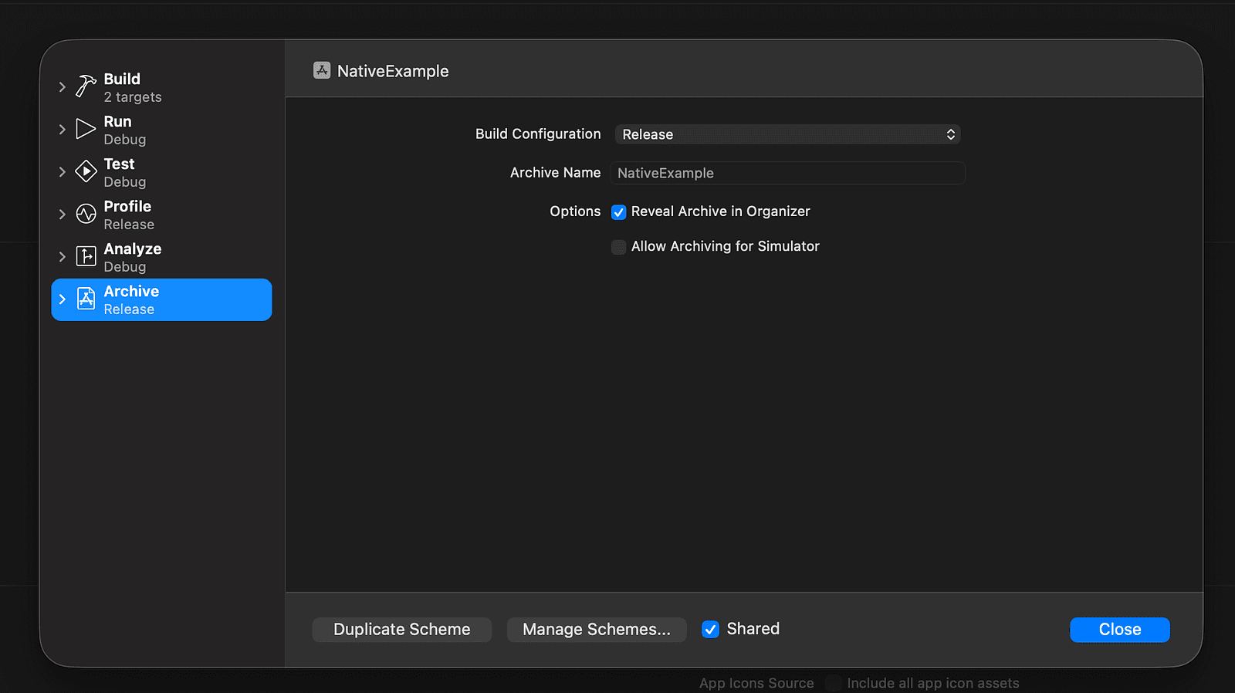Click the Test diamond icon
Viewport: 1235px width, 693px height.
[86, 171]
